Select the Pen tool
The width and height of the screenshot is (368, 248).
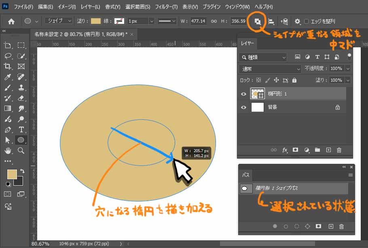pyautogui.click(x=8, y=130)
